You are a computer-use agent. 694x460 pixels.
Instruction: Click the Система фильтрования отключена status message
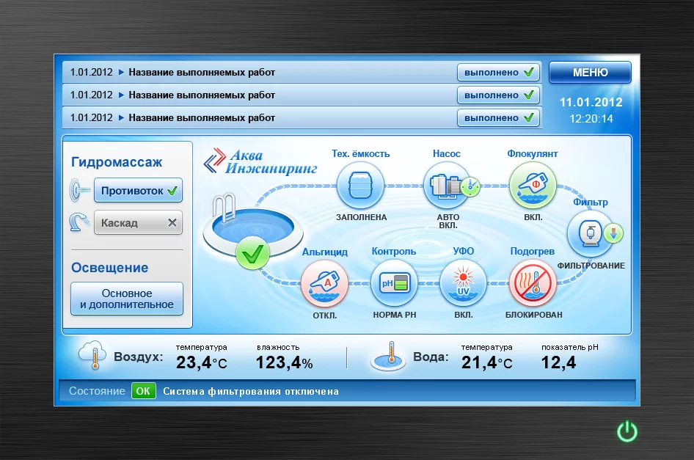click(251, 391)
